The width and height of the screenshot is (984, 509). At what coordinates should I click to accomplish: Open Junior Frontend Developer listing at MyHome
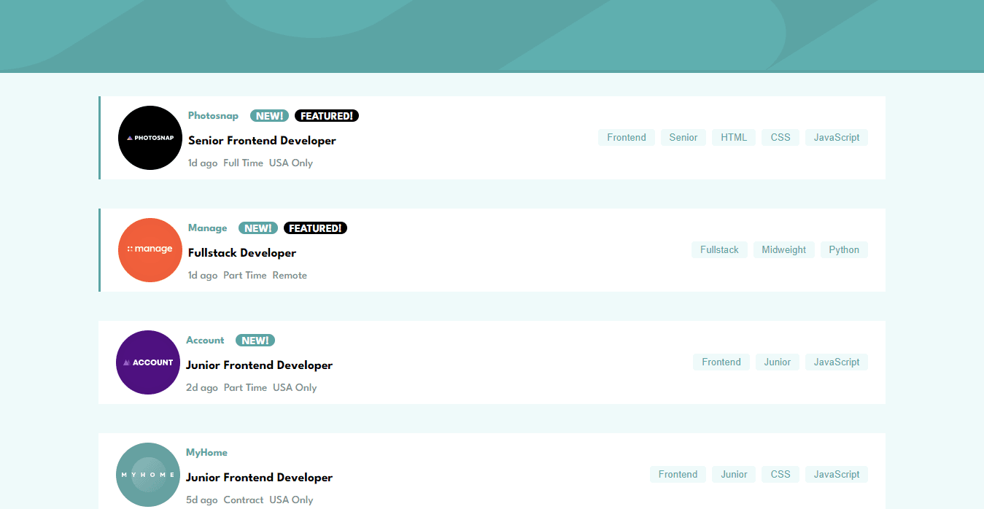(259, 477)
